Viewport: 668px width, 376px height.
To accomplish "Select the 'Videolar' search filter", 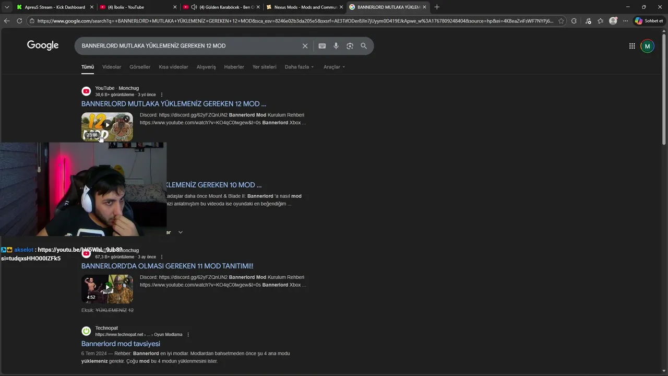I will pos(112,67).
